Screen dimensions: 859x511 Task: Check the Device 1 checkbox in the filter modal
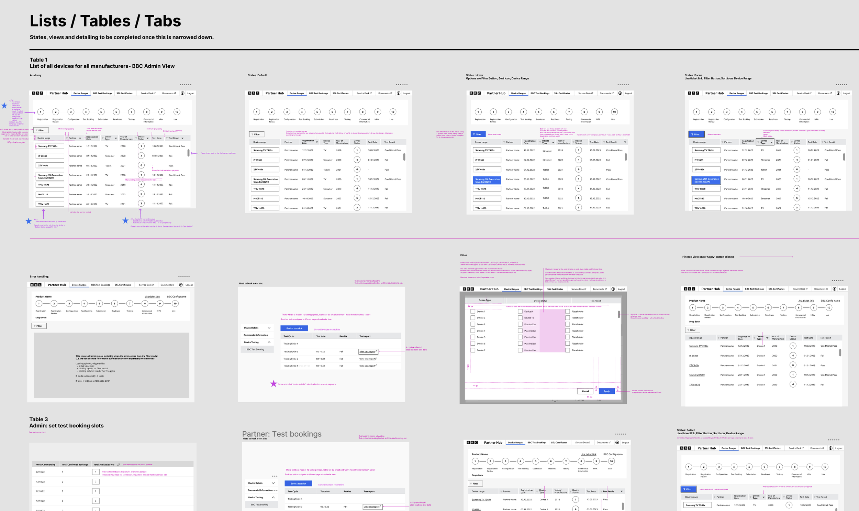point(473,311)
